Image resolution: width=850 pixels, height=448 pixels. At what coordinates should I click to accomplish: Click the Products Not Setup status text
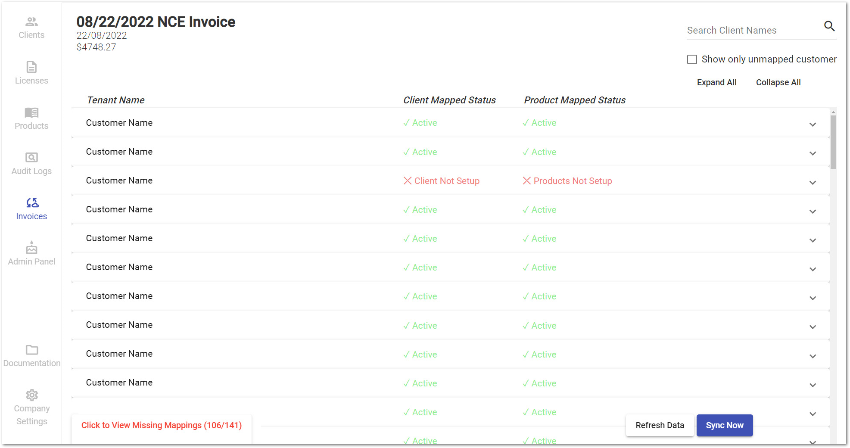click(x=573, y=181)
